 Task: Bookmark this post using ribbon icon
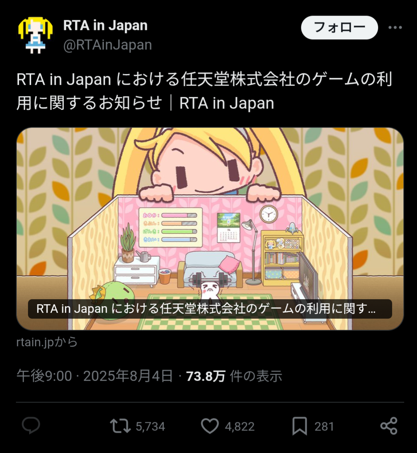point(300,426)
